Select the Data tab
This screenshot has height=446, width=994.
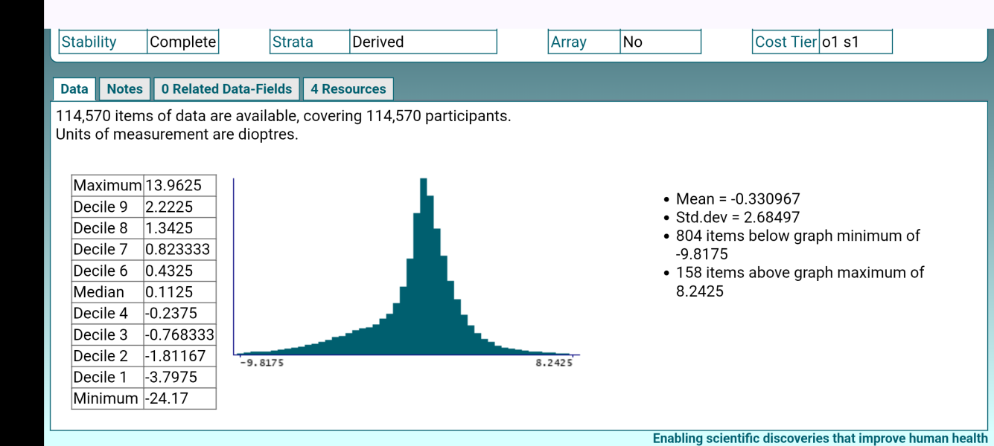click(74, 89)
